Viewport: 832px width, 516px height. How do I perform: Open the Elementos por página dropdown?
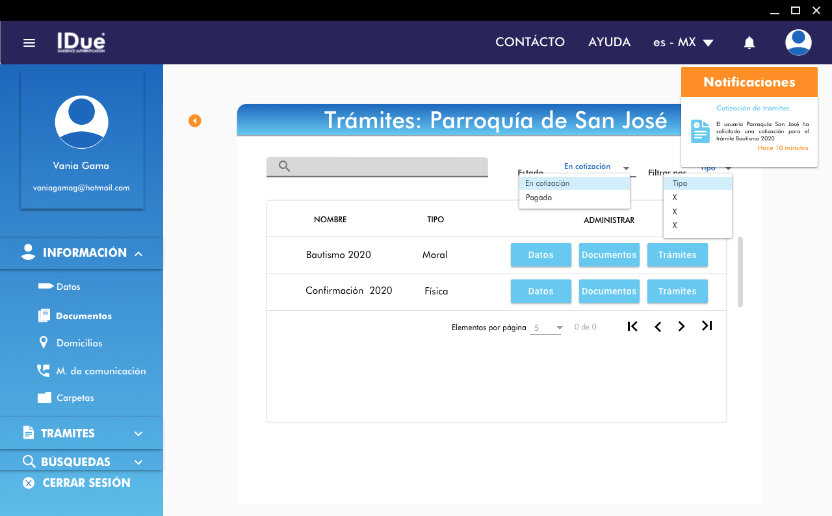click(x=547, y=328)
